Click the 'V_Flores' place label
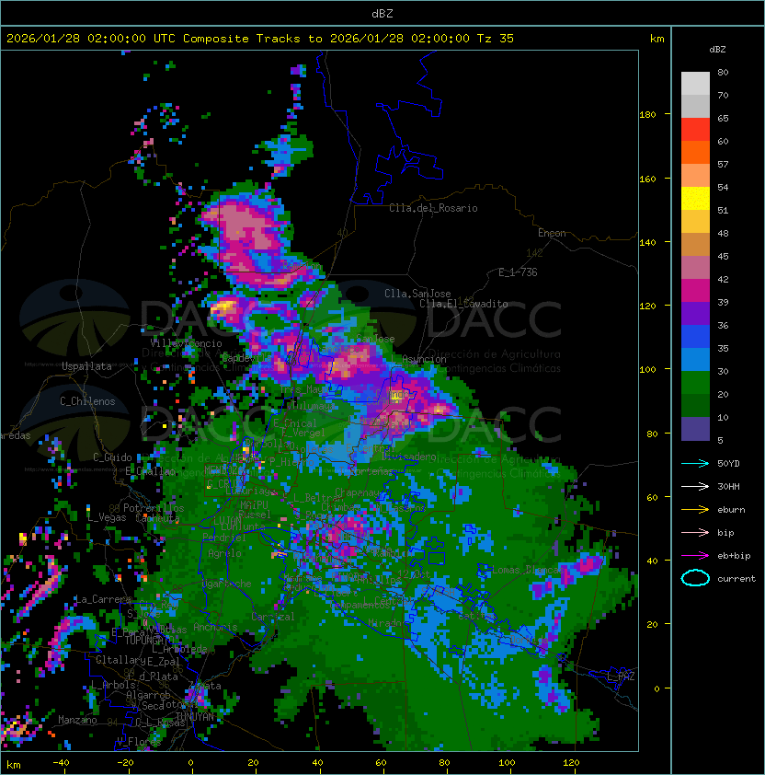The height and width of the screenshot is (775, 765). pyautogui.click(x=139, y=741)
